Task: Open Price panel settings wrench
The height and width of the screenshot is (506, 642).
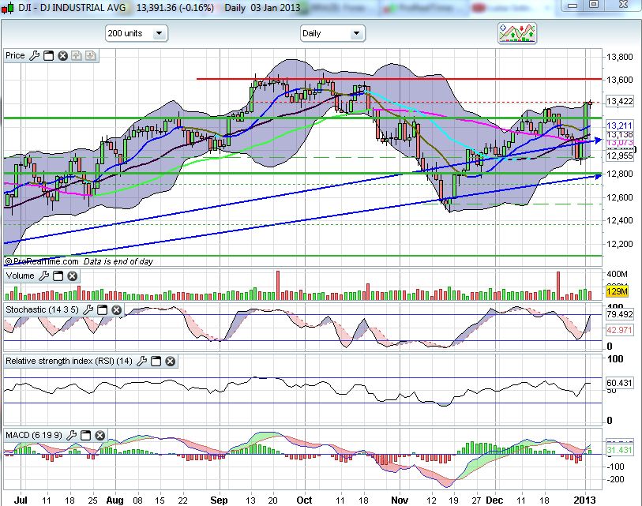Action: point(35,56)
